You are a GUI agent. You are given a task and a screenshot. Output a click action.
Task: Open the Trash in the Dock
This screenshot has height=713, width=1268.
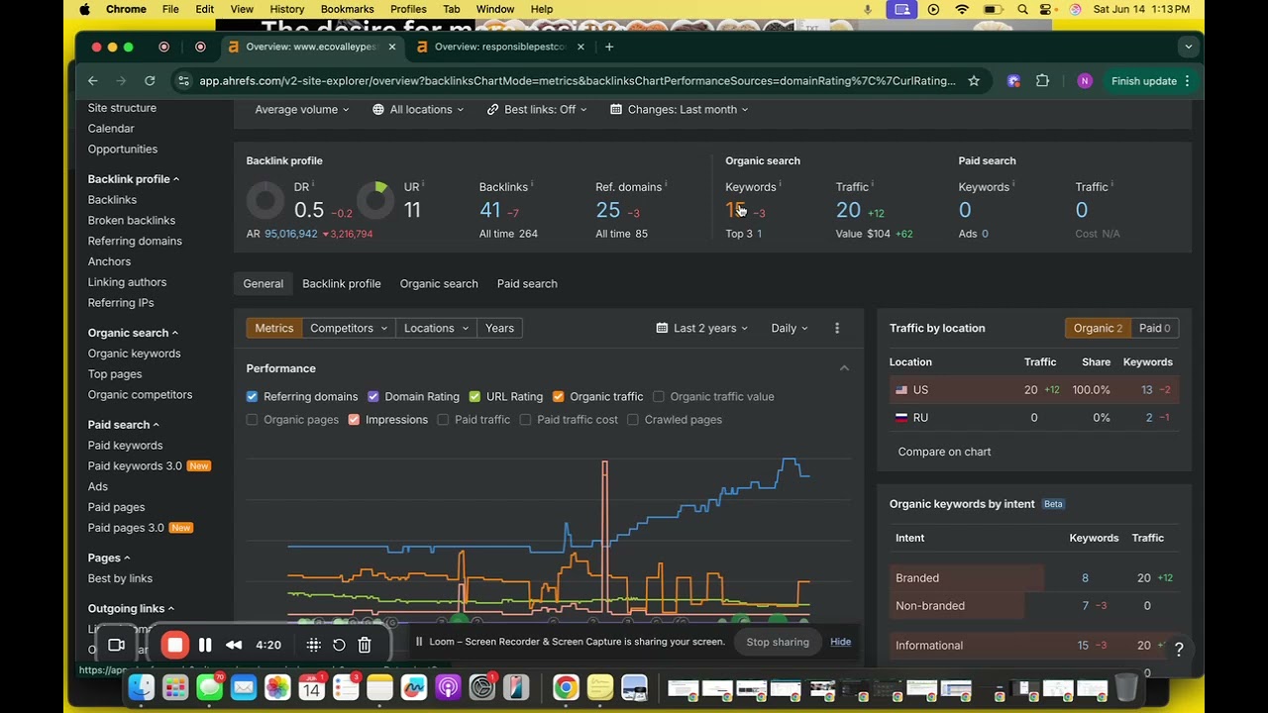point(1126,687)
